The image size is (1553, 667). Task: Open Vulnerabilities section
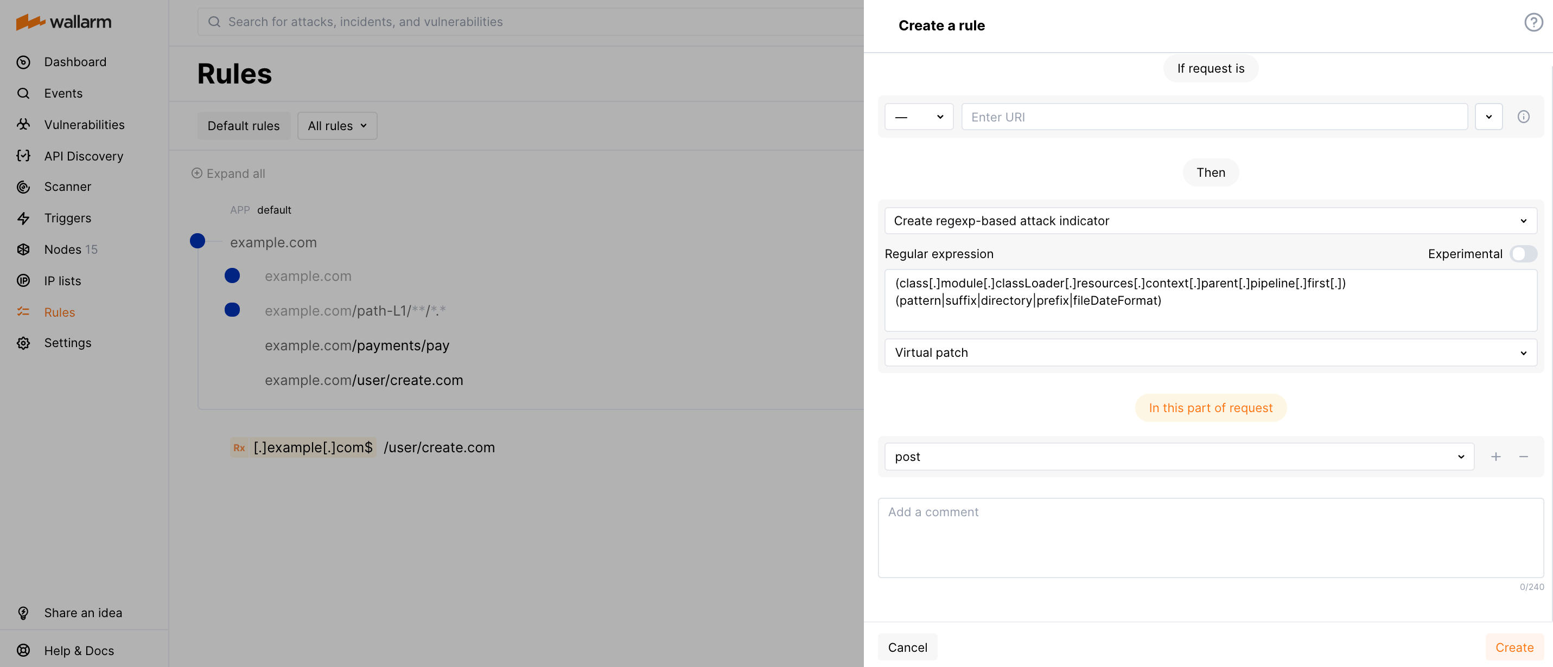click(x=85, y=125)
